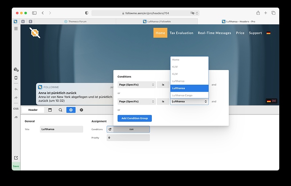Click German flag in site navigation
This screenshot has height=186, width=291.
pos(268,33)
